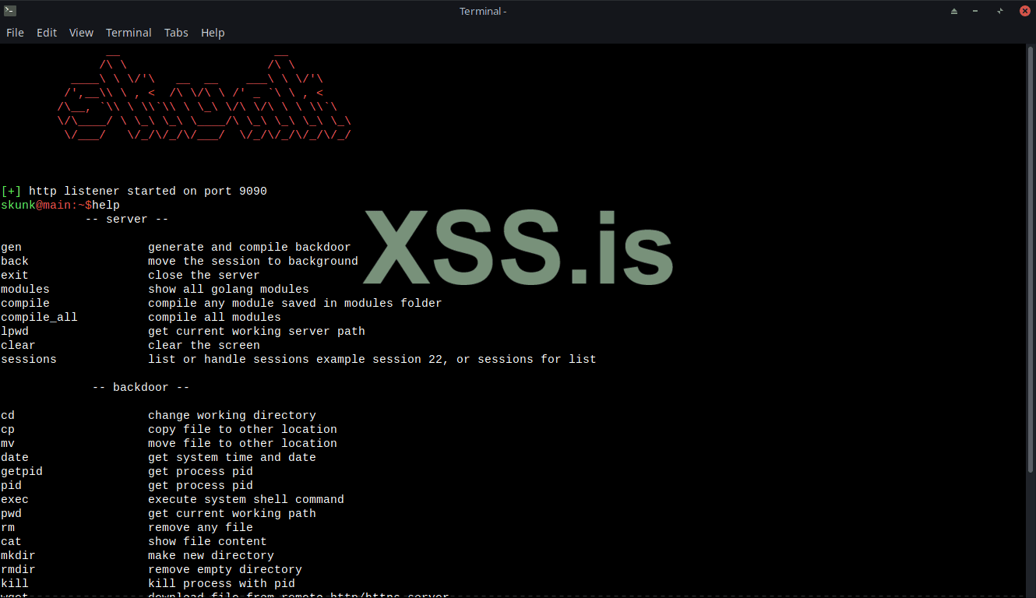The width and height of the screenshot is (1036, 598).
Task: Click 'close the server' description
Action: pyautogui.click(x=204, y=276)
